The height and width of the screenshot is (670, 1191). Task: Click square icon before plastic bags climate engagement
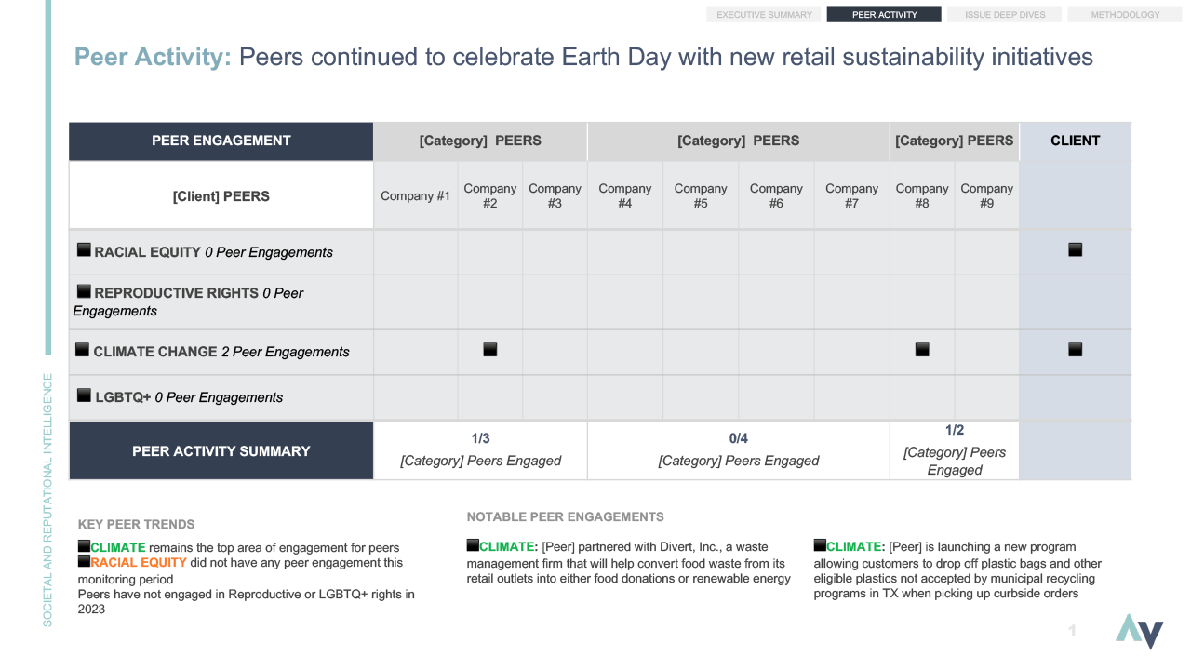(820, 545)
